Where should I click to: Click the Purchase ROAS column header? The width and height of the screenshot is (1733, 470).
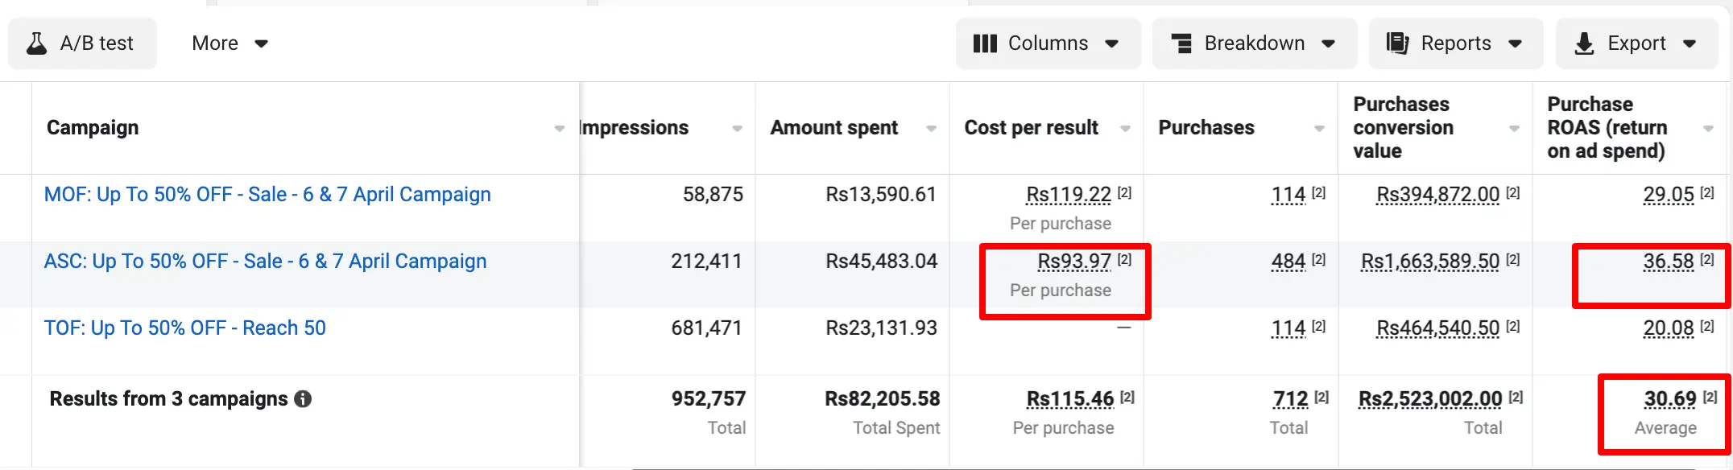(1607, 128)
